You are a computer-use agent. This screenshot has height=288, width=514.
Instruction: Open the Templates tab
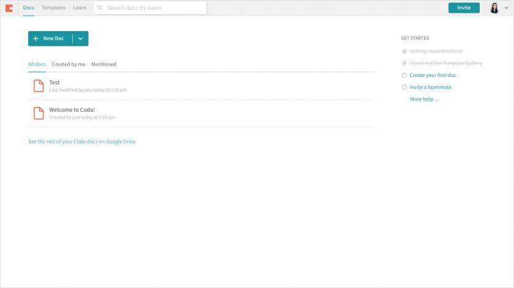click(53, 7)
